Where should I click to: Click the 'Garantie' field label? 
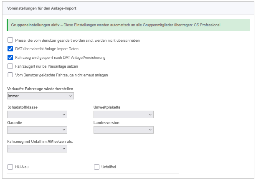tap(15, 123)
